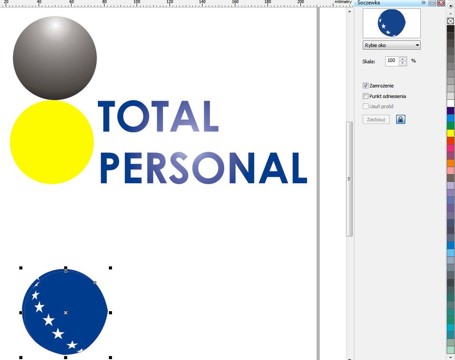
Task: Collapse the Soczewka docker with double chevron
Action: (x=424, y=3)
